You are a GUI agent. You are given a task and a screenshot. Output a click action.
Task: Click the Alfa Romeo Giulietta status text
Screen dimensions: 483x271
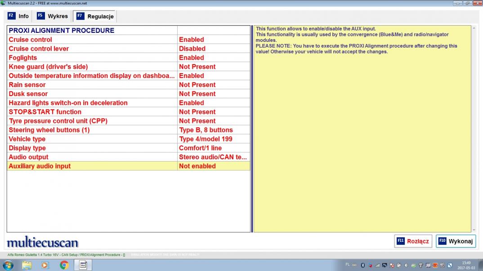[66, 255]
